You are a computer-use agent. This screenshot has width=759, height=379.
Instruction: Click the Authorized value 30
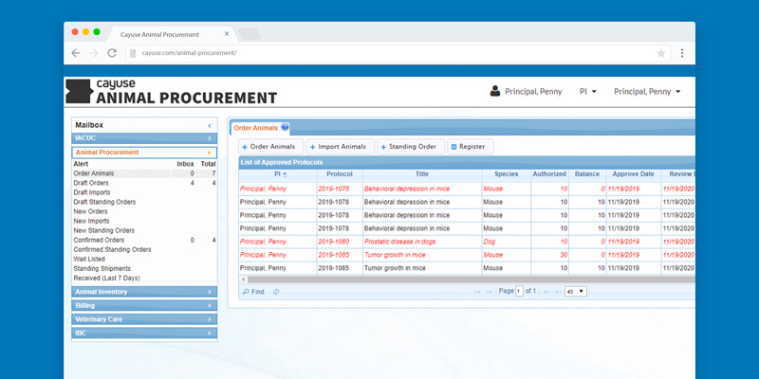(x=564, y=255)
